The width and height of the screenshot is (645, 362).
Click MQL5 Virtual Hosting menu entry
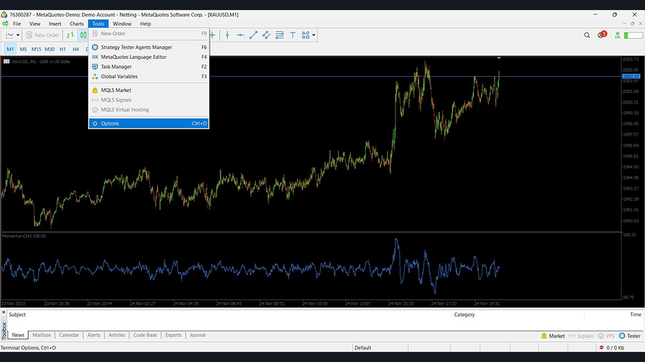pyautogui.click(x=149, y=109)
